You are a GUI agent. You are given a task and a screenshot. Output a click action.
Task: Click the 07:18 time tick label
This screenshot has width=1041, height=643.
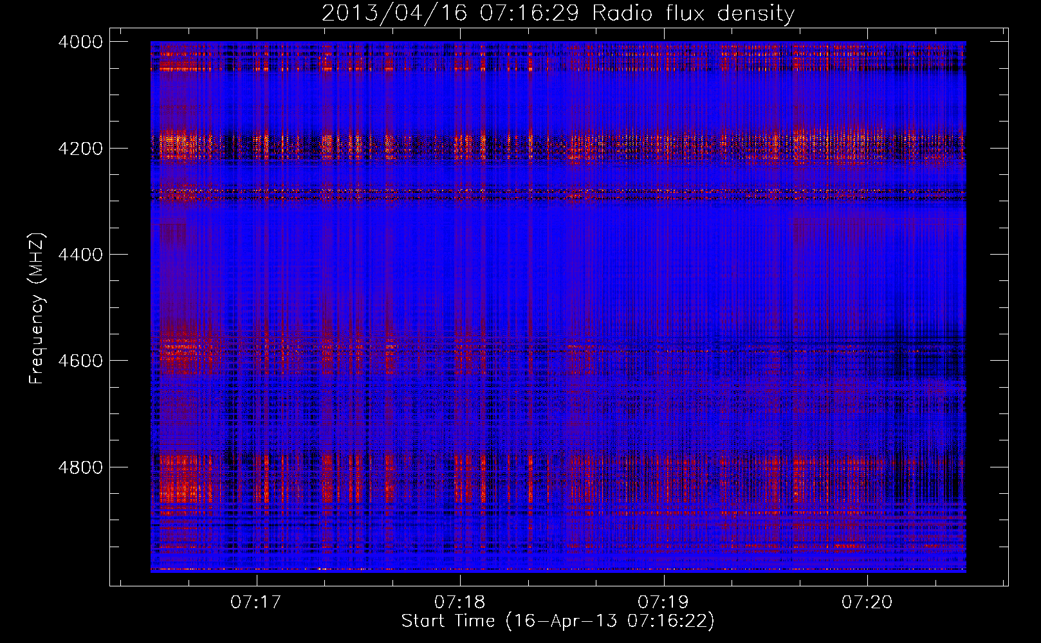point(460,602)
